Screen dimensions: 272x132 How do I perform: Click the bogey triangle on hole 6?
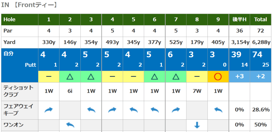click(155, 77)
